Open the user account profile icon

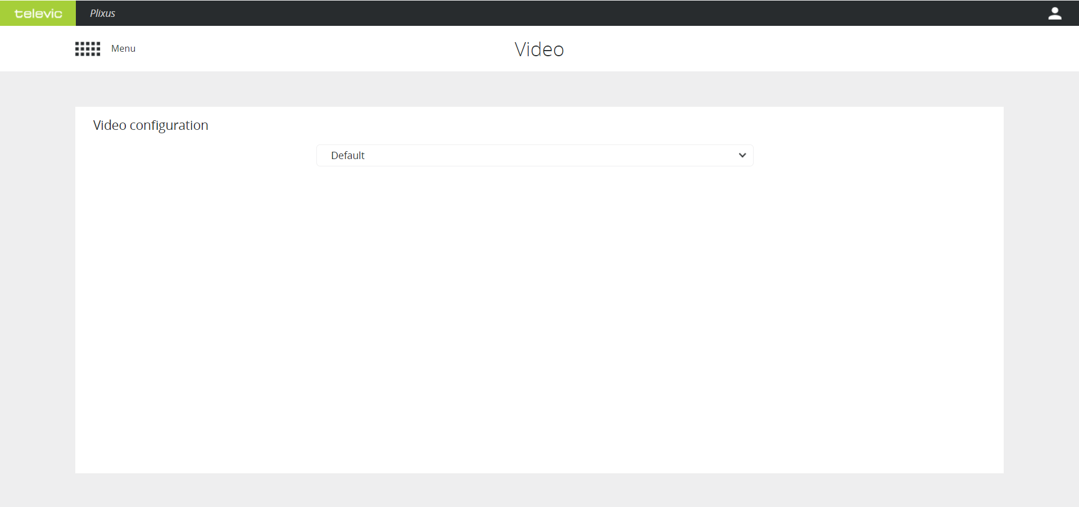(x=1054, y=13)
